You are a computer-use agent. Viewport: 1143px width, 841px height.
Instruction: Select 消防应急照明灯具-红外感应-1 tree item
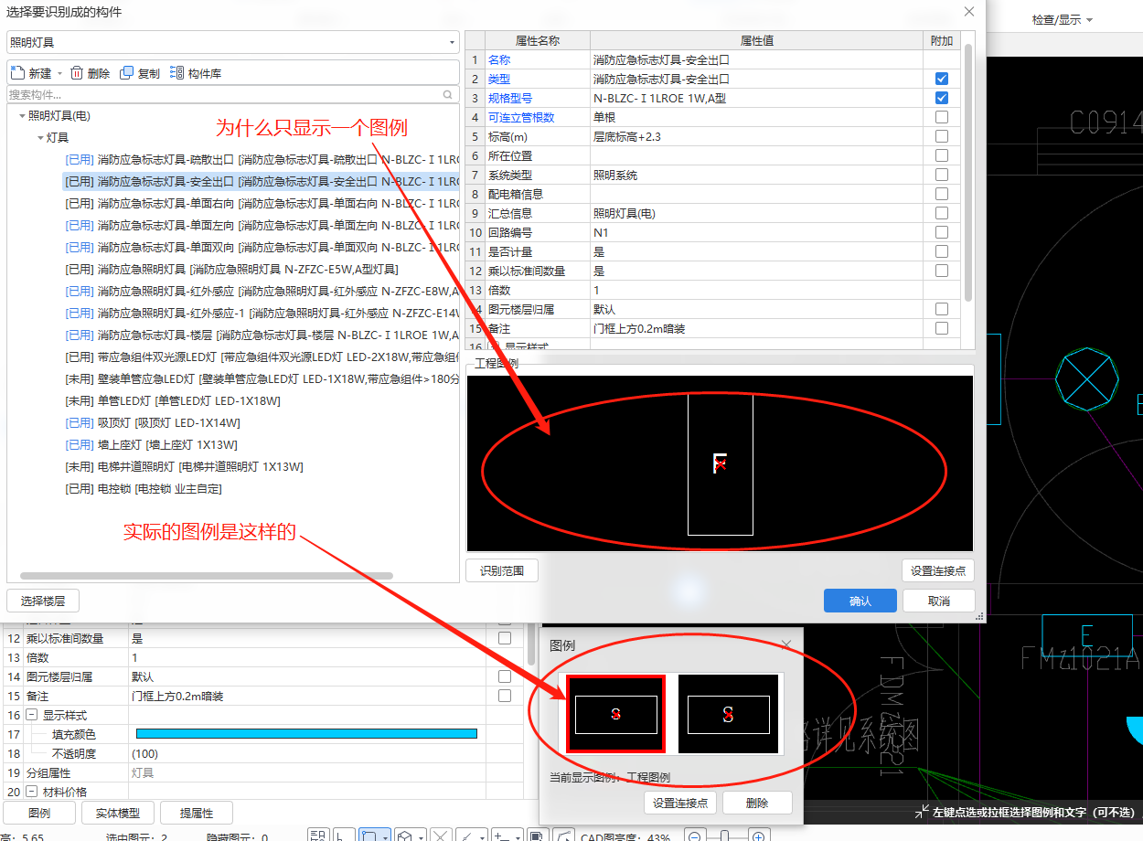[261, 314]
